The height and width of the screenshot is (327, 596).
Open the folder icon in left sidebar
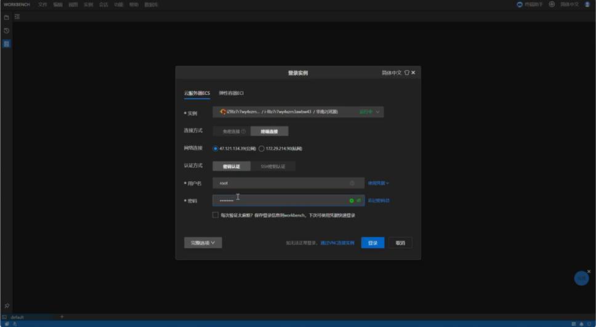point(7,17)
